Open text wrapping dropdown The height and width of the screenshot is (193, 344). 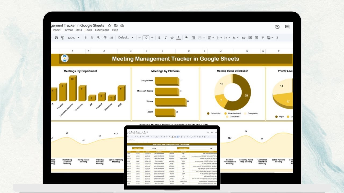click(227, 38)
